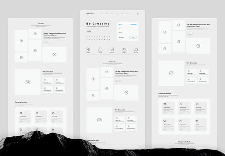
Task: Click UI/UX Design pencil icon on right page
Action: (x=197, y=104)
